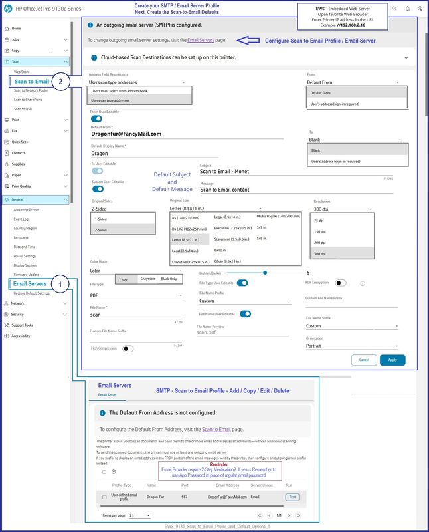Open Restore Default Settings menu item
The image size is (429, 532).
[31, 293]
